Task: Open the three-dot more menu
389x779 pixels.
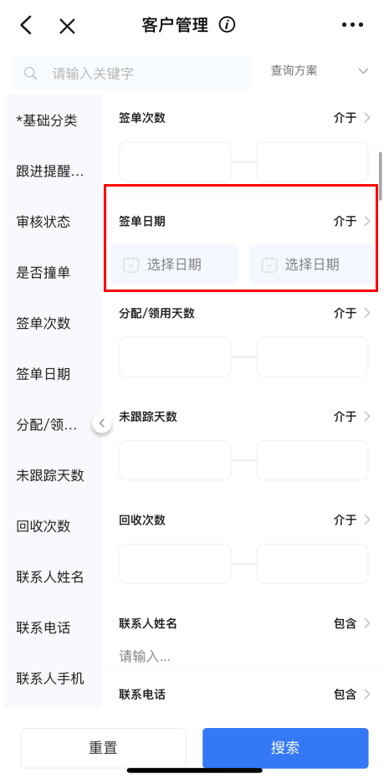Action: (352, 24)
